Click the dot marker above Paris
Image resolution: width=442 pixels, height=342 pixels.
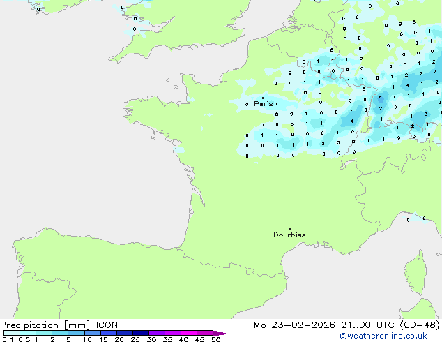click(x=264, y=98)
